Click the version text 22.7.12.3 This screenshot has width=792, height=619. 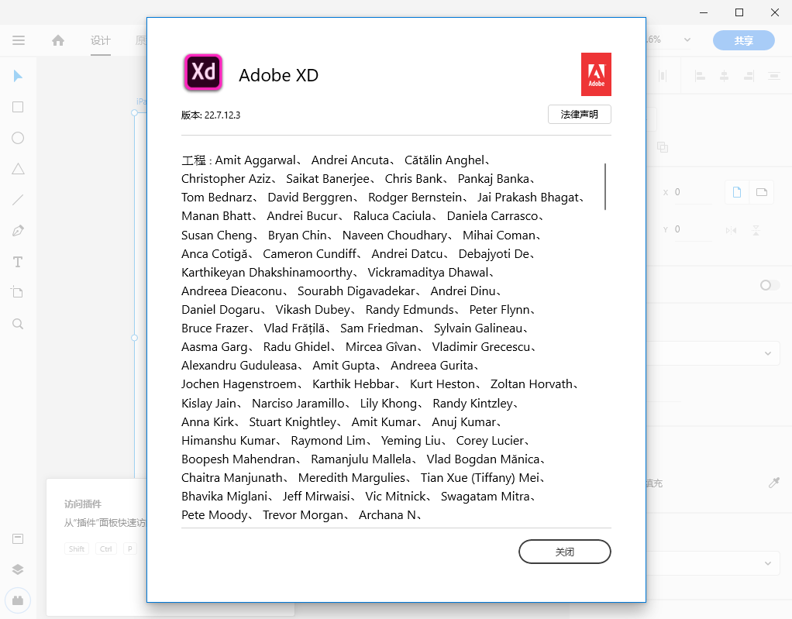[222, 115]
